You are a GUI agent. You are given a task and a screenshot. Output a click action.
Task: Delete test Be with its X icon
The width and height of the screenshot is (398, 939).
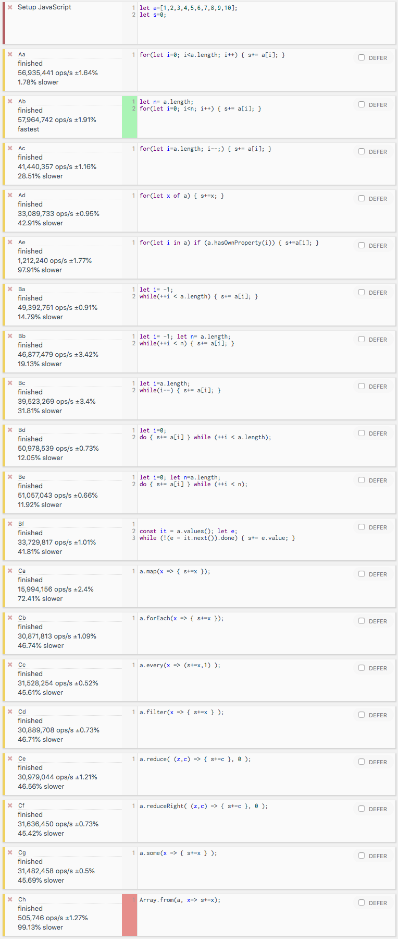pos(10,476)
